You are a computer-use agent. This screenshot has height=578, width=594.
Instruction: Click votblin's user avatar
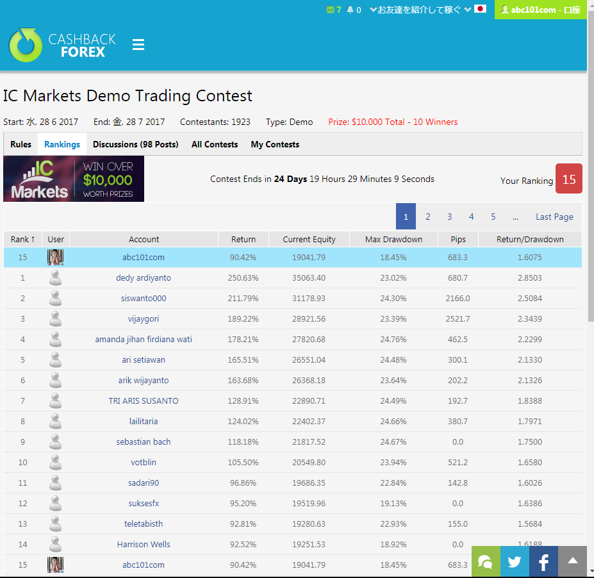(x=55, y=462)
